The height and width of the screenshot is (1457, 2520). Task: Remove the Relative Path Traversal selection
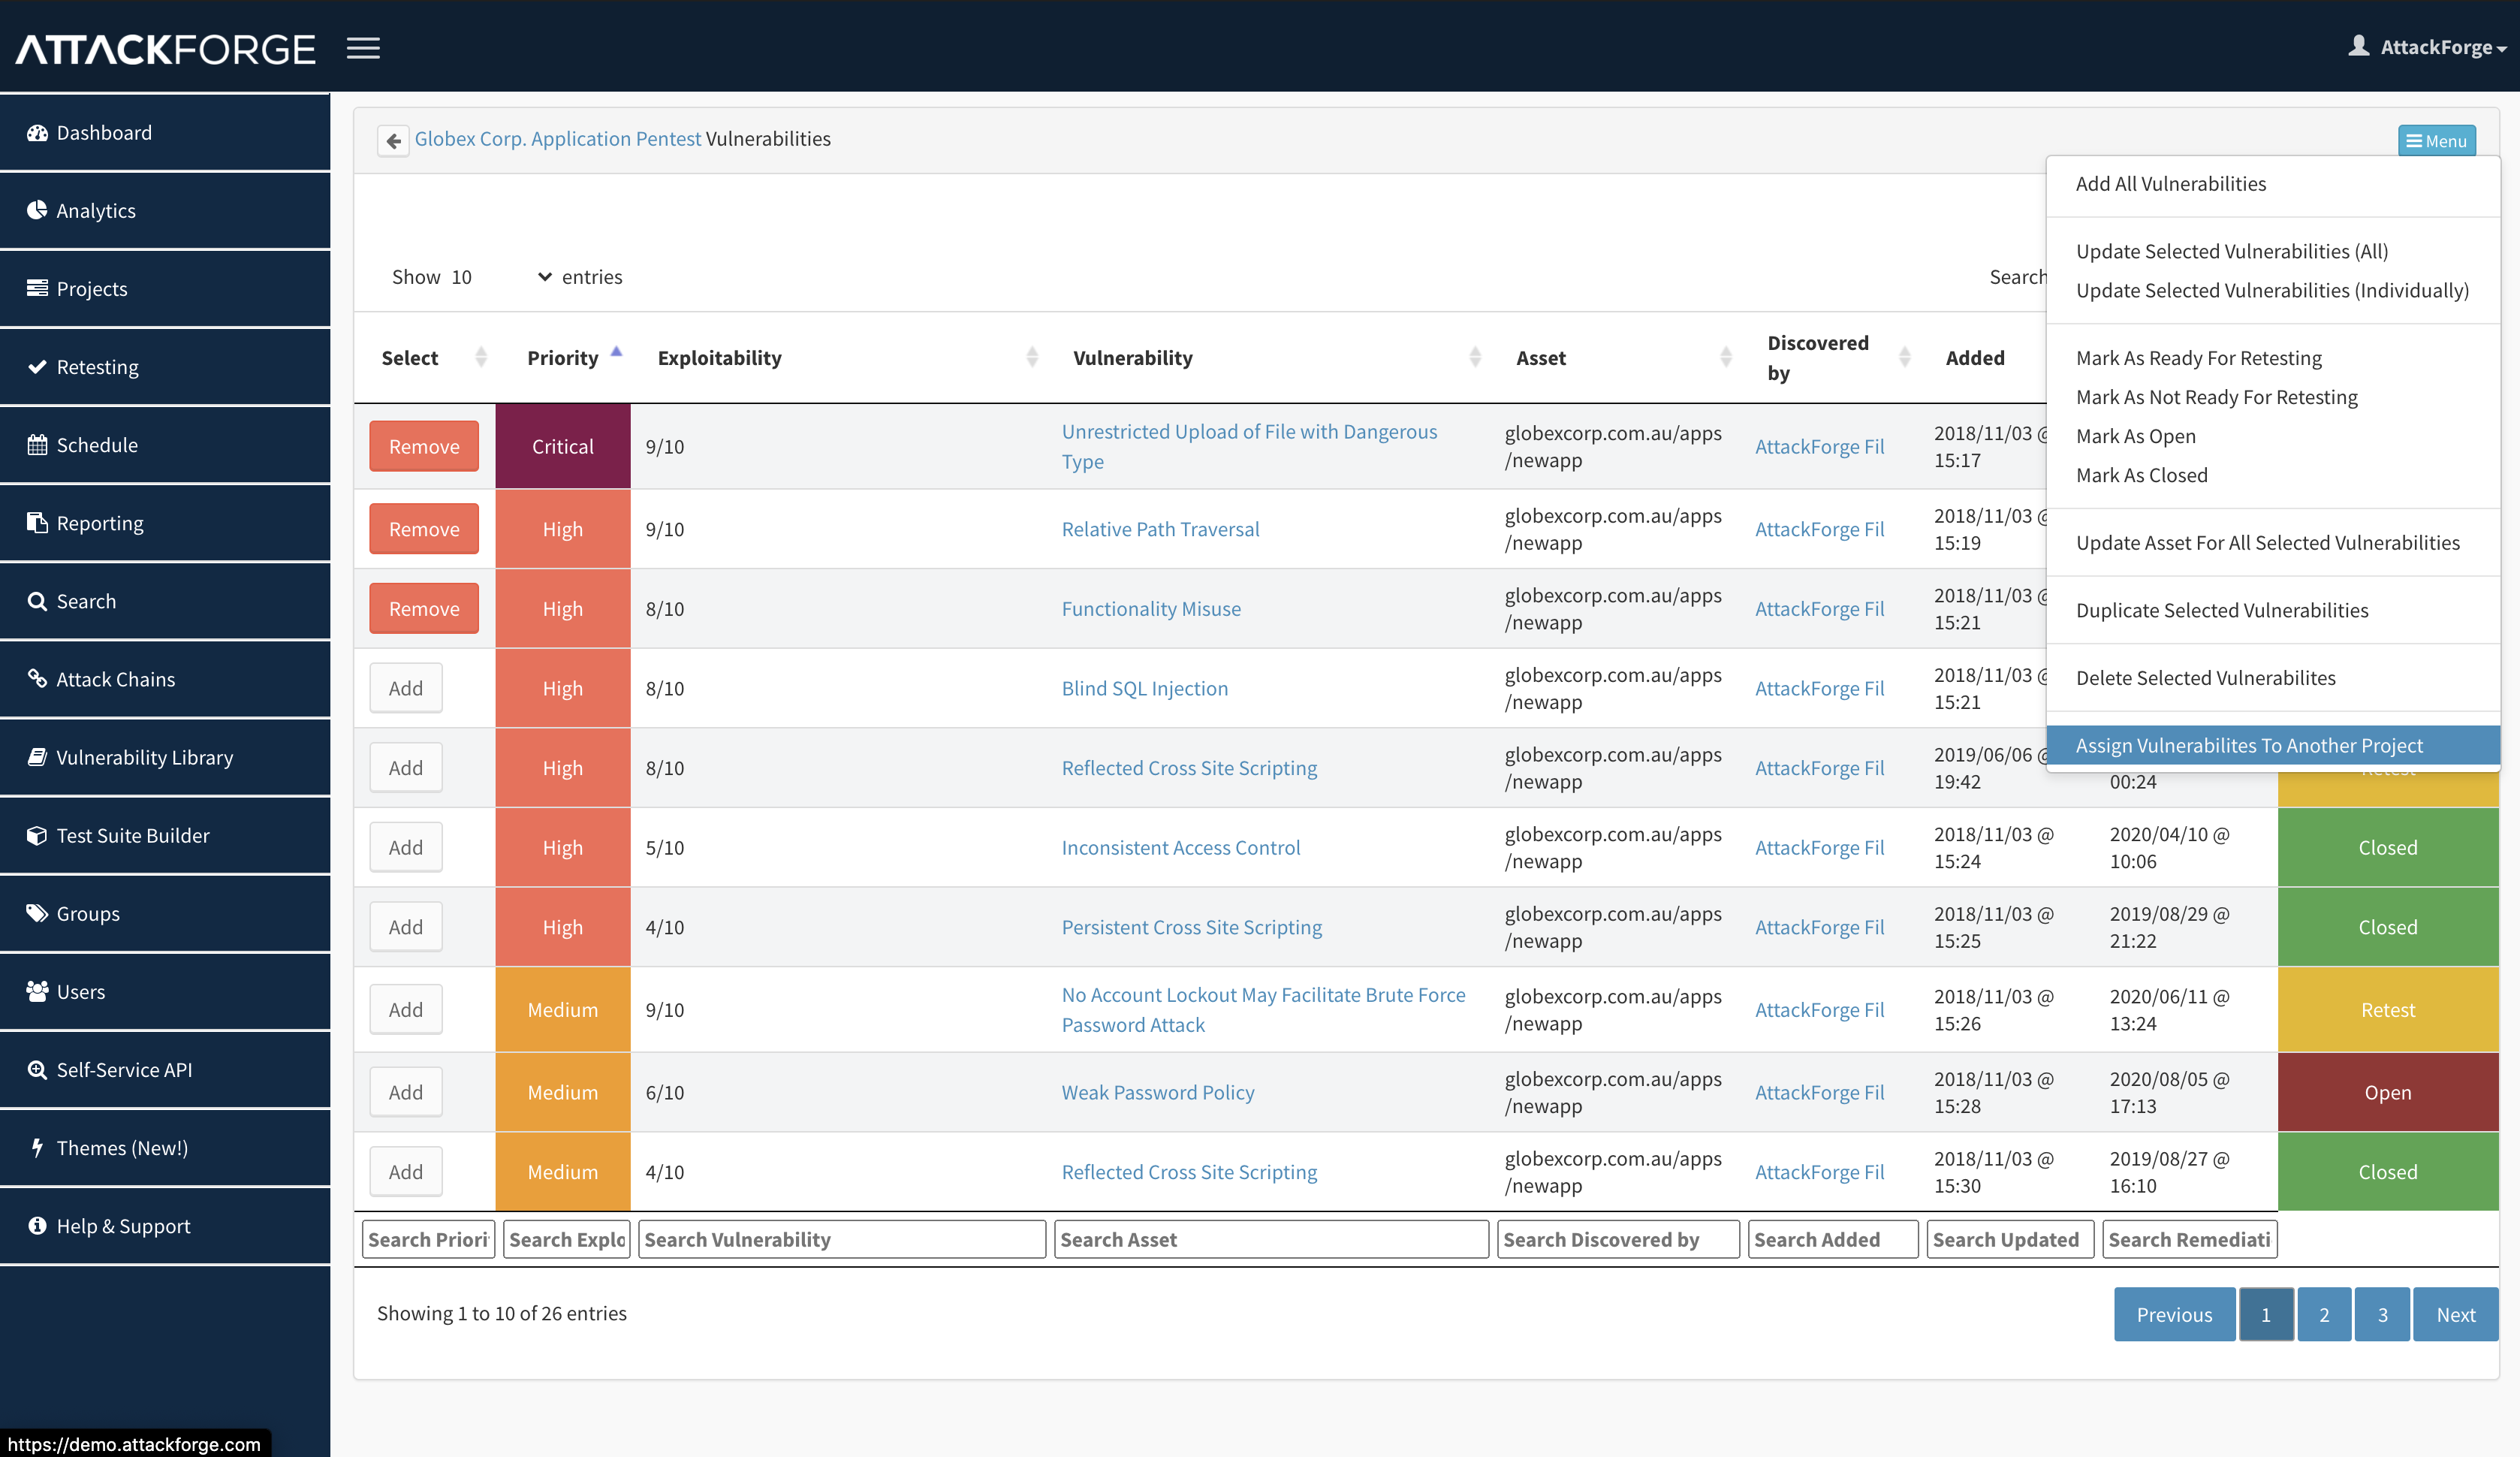(x=424, y=529)
